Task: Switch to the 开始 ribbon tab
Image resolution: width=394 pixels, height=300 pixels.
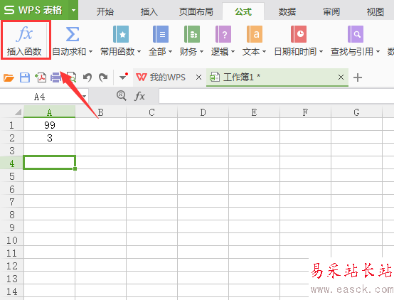Action: (x=105, y=11)
